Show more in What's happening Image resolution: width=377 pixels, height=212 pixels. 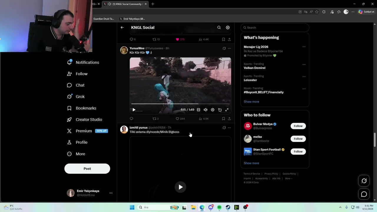click(x=252, y=102)
